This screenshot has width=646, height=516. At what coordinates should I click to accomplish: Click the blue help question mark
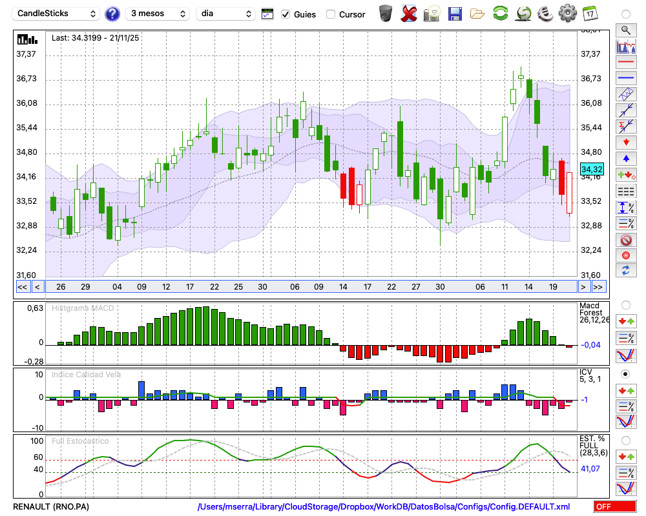(x=112, y=14)
